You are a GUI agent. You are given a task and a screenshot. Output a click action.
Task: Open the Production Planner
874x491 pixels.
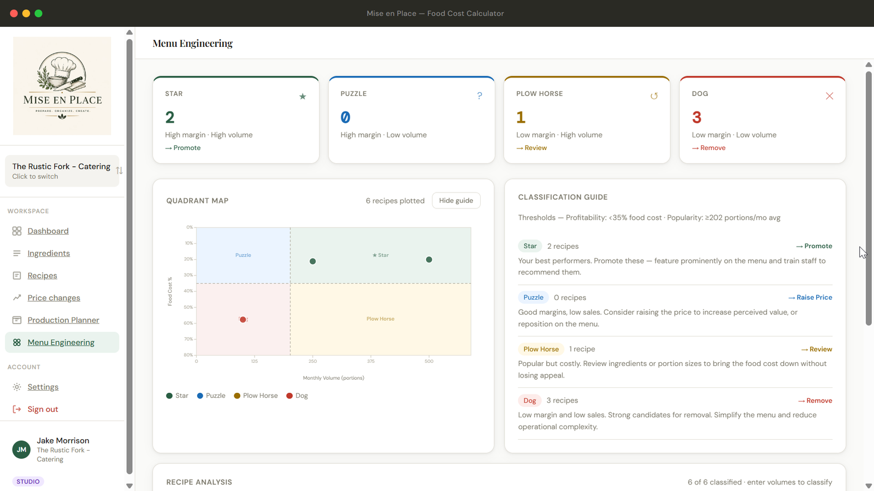[x=63, y=320]
